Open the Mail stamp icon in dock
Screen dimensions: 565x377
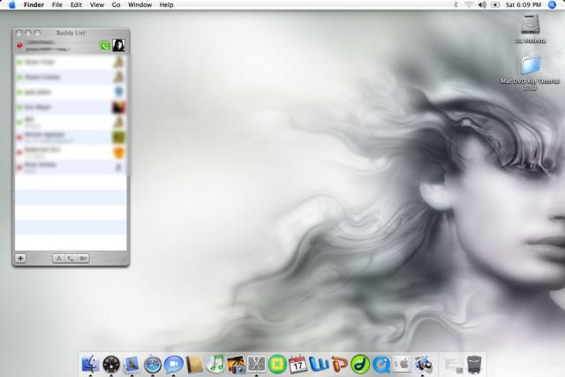(x=132, y=364)
